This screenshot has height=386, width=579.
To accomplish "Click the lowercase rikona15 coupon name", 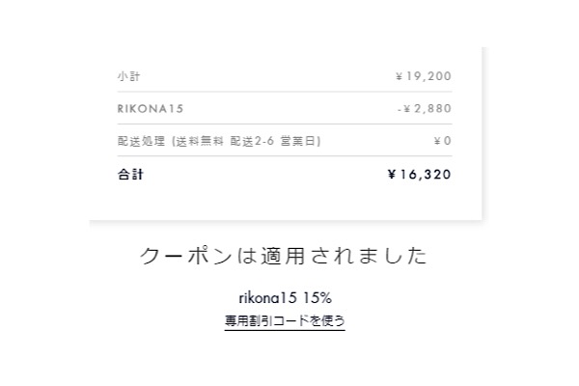I will pos(267,296).
